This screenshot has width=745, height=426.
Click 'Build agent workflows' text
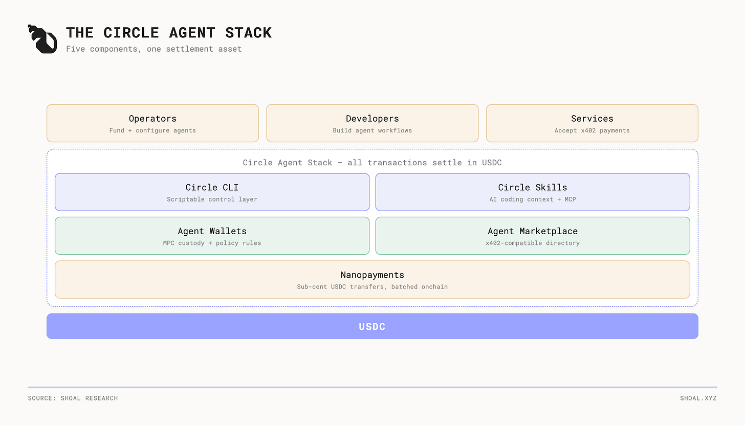(x=372, y=130)
